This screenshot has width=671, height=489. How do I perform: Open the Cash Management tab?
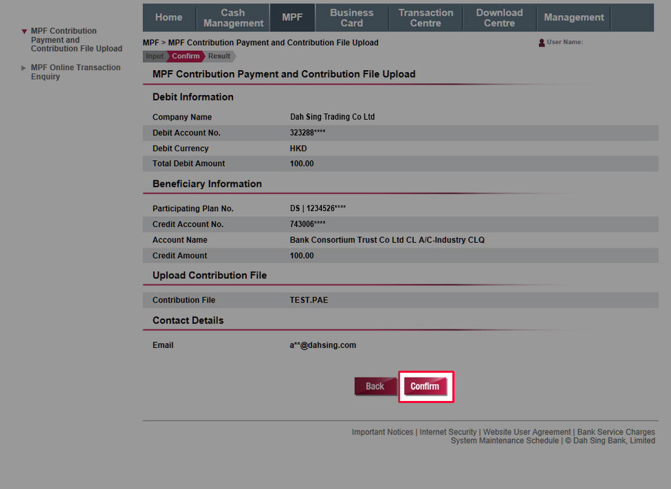(233, 18)
